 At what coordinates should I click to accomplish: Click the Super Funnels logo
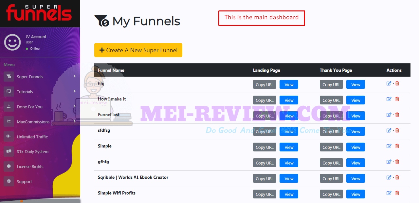[x=39, y=13]
